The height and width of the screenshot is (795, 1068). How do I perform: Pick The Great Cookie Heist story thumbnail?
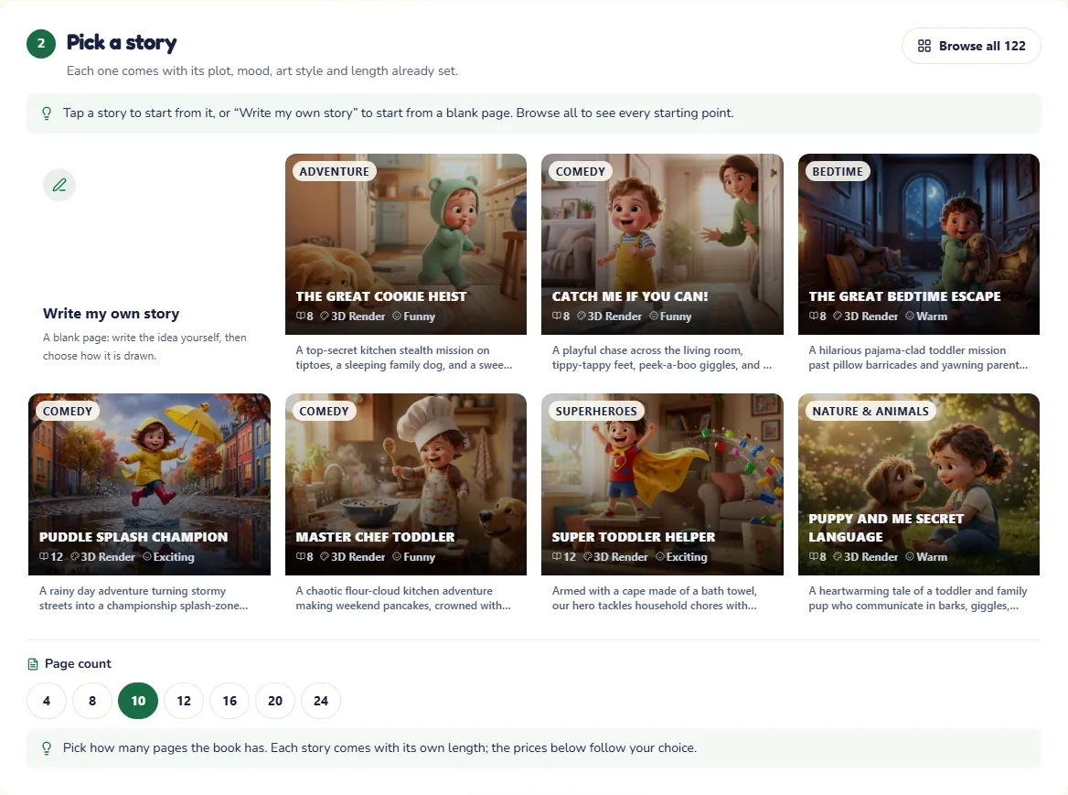[x=406, y=244]
